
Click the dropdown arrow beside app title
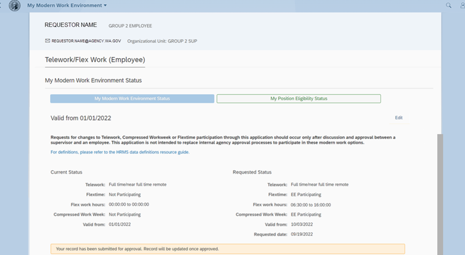[105, 6]
